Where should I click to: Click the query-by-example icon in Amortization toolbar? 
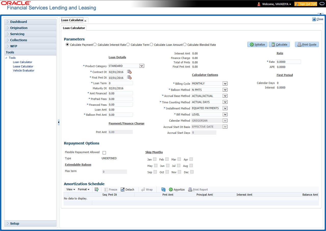tap(97, 190)
